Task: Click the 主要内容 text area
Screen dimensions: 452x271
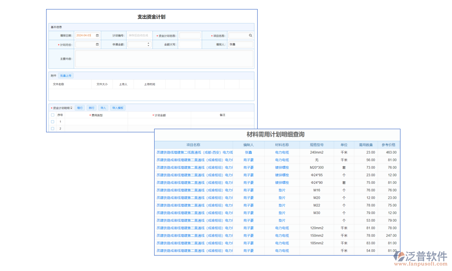Action: tap(164, 59)
